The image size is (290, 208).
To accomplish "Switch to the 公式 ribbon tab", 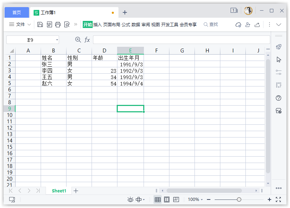I will pyautogui.click(x=126, y=24).
